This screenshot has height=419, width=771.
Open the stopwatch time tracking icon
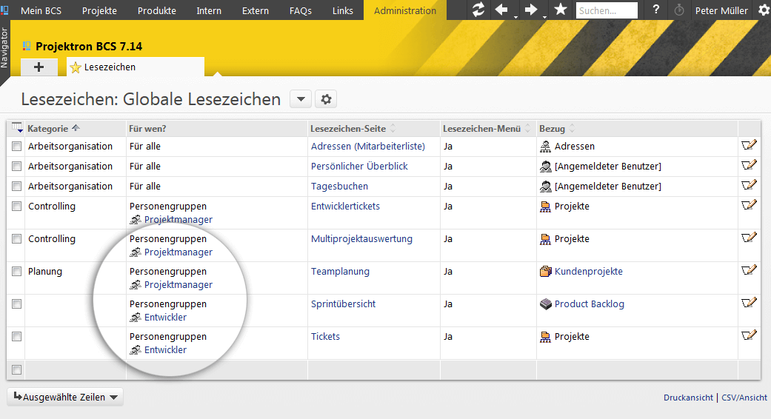[x=680, y=10]
